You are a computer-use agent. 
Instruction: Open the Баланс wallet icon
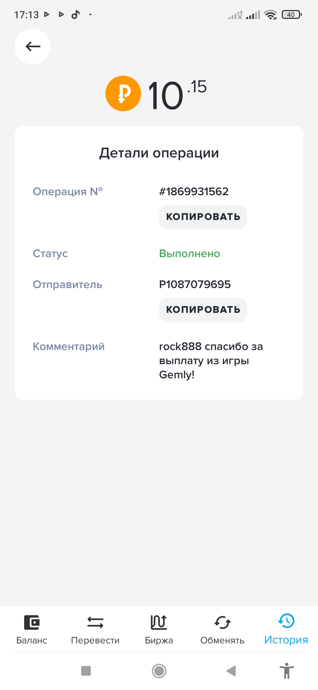[32, 622]
